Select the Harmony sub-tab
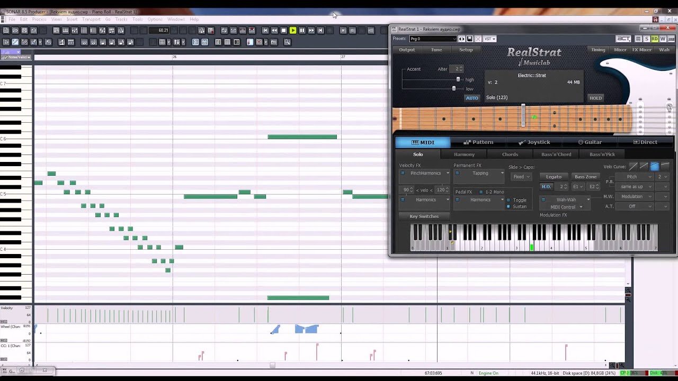 click(x=464, y=155)
